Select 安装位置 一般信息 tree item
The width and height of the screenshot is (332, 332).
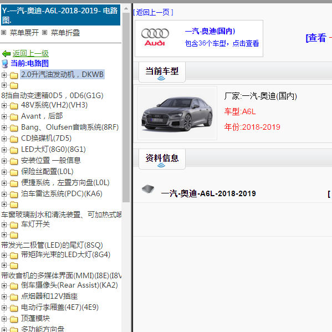(51, 161)
